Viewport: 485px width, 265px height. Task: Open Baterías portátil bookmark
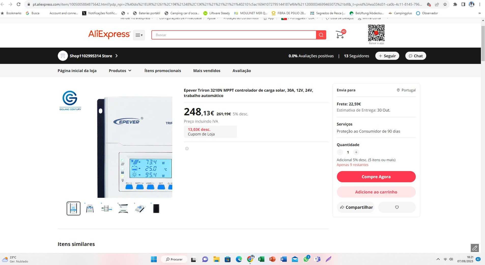point(147,13)
